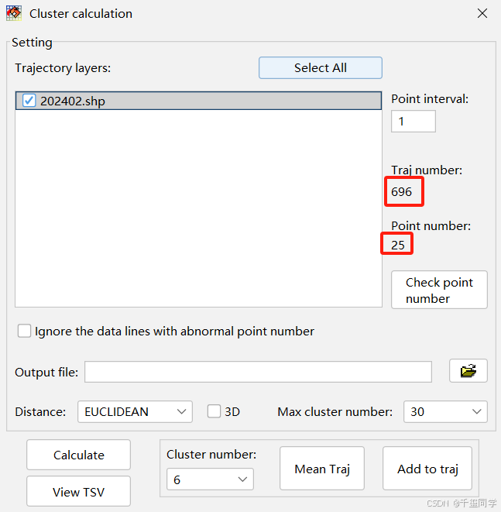Open View TSV
501x512 pixels.
(x=79, y=491)
